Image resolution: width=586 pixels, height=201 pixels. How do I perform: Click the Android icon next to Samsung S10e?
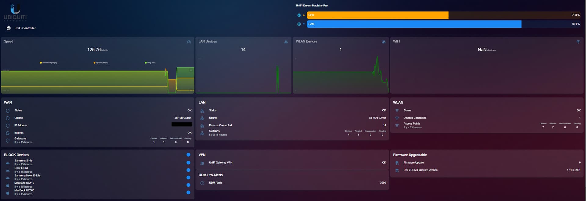pos(8,163)
